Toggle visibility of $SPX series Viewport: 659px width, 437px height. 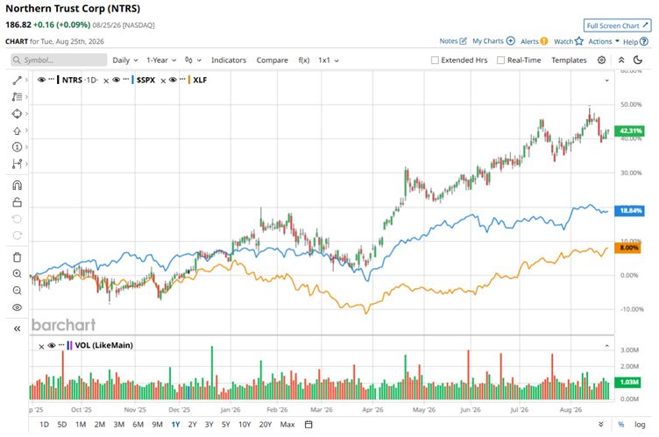pos(117,80)
